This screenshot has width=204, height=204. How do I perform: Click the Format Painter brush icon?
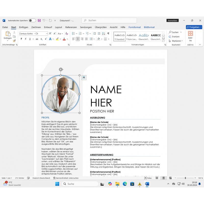coord(14,41)
